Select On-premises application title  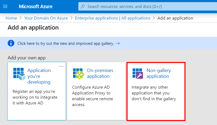tap(100, 73)
